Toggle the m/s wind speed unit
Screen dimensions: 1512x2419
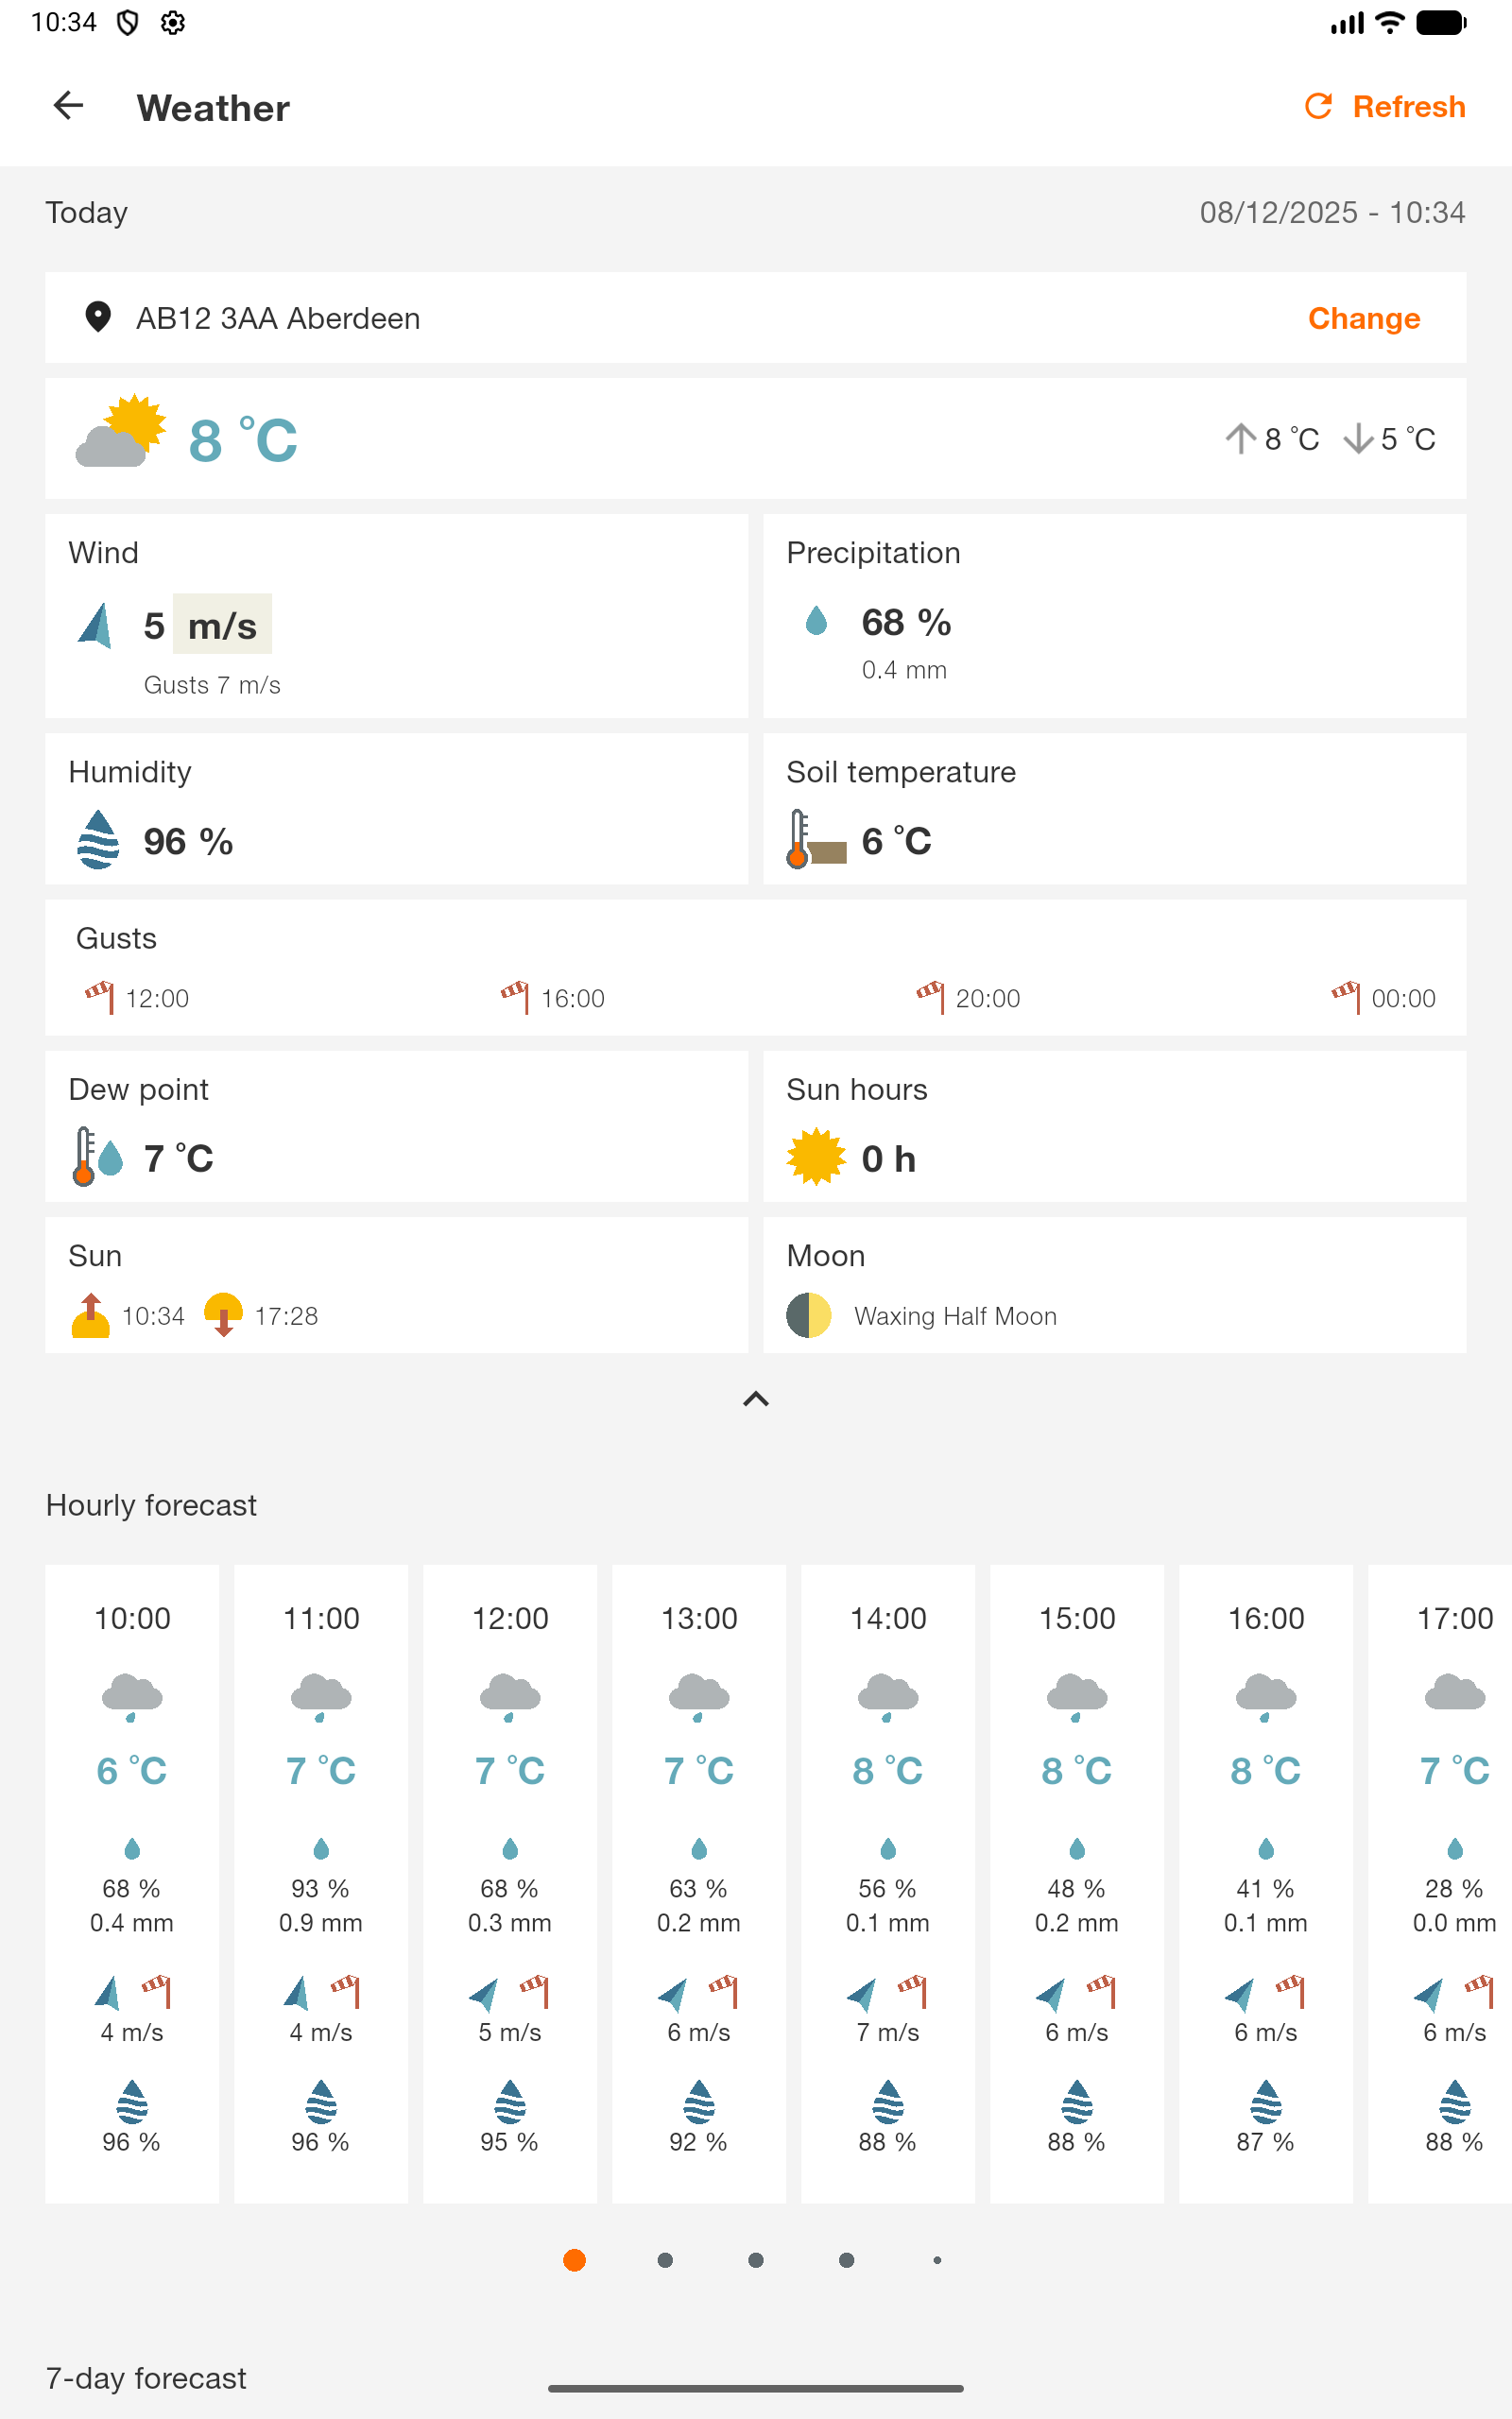click(222, 626)
